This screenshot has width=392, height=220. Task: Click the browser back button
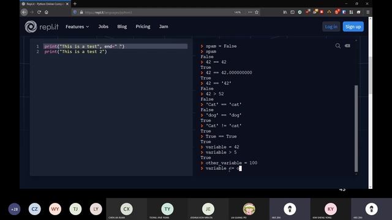pyautogui.click(x=24, y=12)
